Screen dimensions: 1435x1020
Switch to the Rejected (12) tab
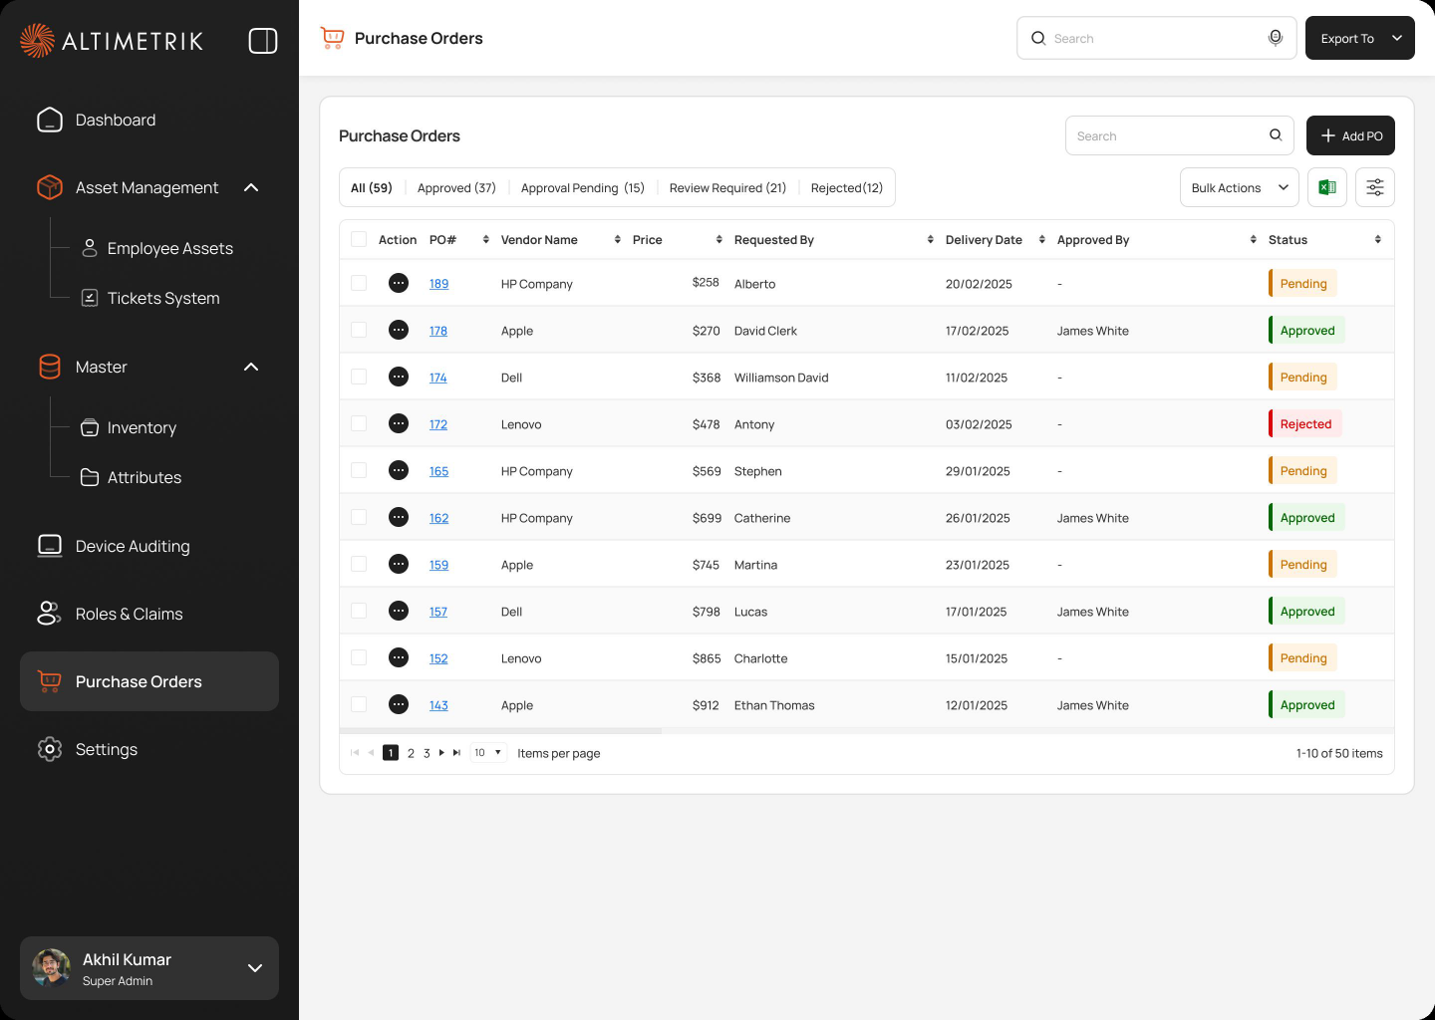[847, 188]
